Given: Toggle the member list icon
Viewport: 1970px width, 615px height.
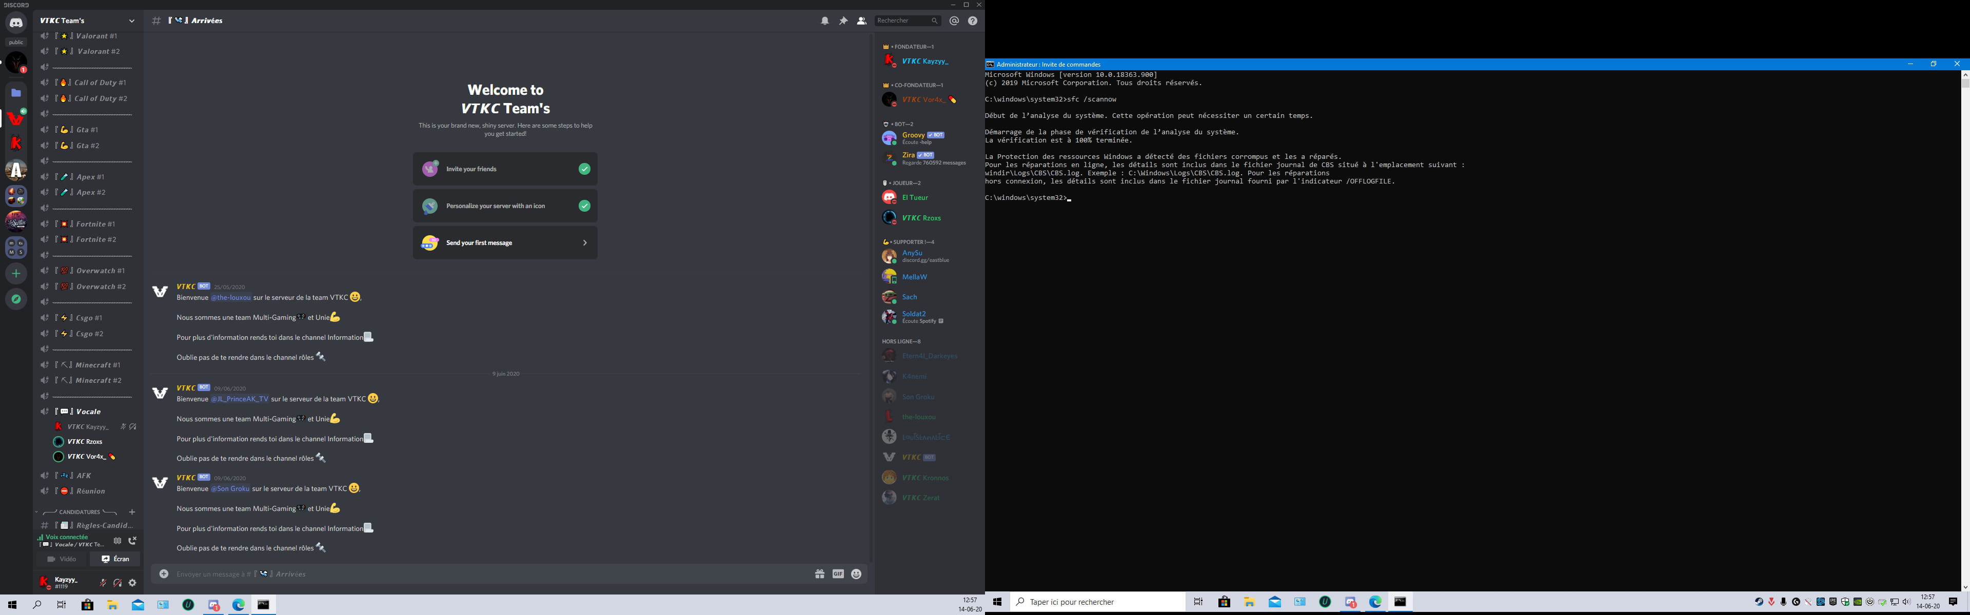Looking at the screenshot, I should pyautogui.click(x=862, y=20).
